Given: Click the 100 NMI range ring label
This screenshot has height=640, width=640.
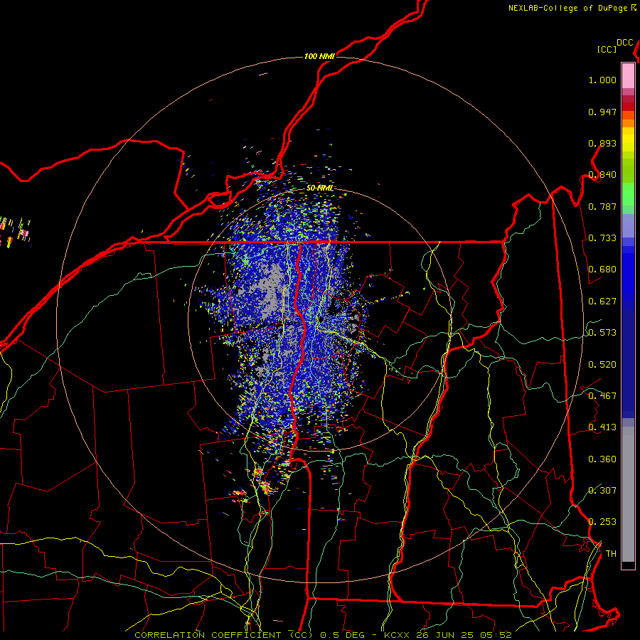Looking at the screenshot, I should point(319,56).
